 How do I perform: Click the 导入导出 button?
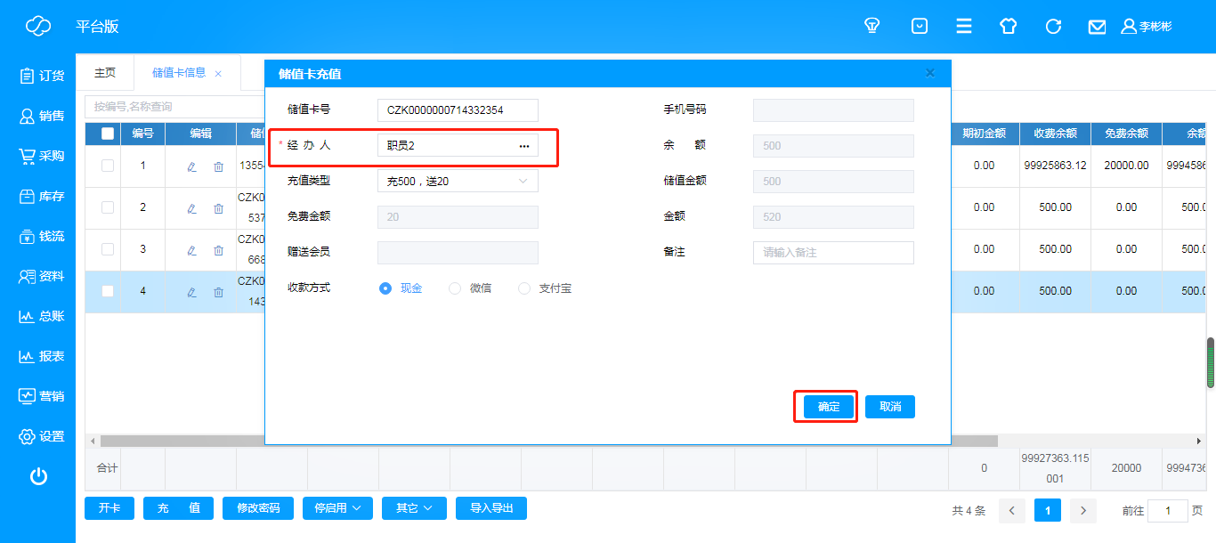(x=491, y=508)
